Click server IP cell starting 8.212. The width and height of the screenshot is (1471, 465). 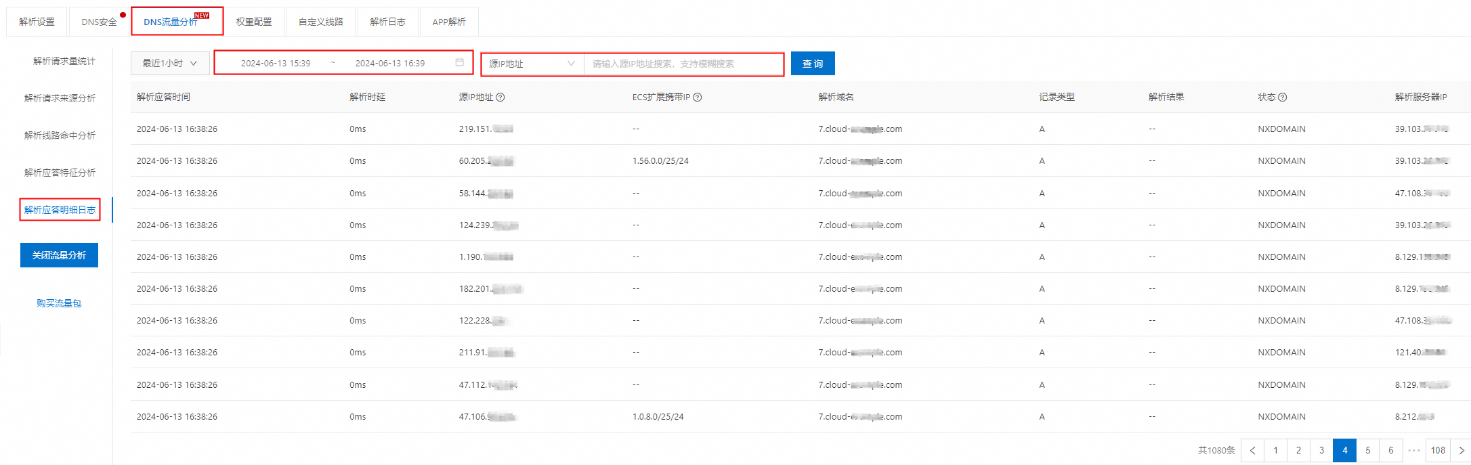point(1414,417)
